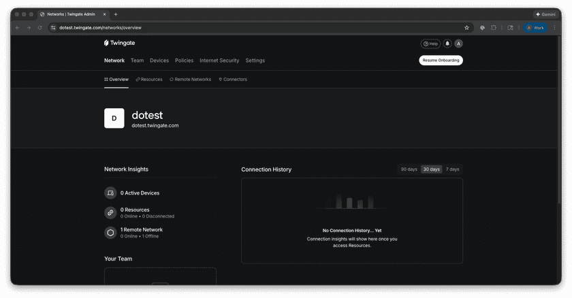Screen dimensions: 572x298
Task: Bookmark this page with the star icon
Action: pyautogui.click(x=466, y=28)
